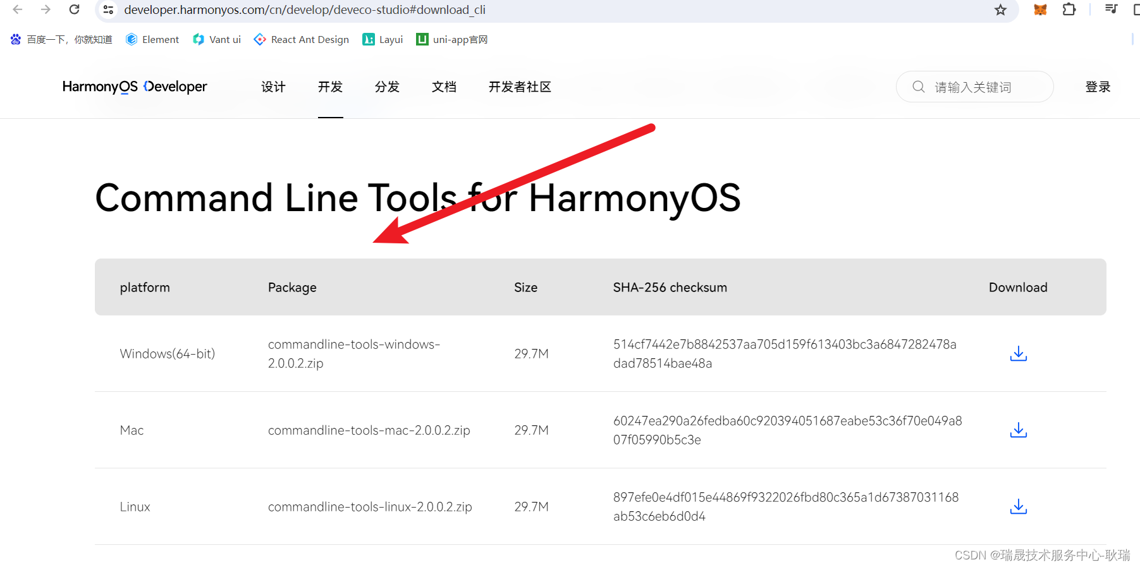Select commandline-tools-linux-2.0.0.2.zip package name

370,507
